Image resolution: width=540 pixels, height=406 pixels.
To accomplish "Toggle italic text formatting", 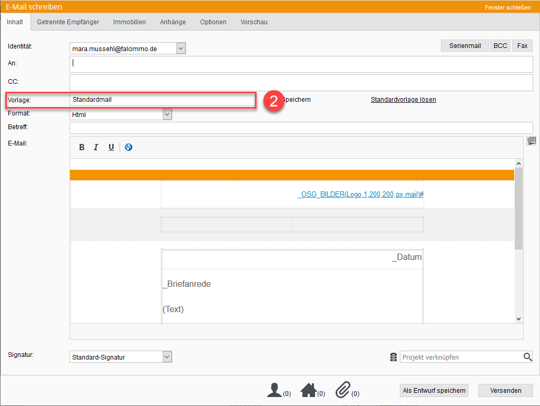I will tap(96, 148).
